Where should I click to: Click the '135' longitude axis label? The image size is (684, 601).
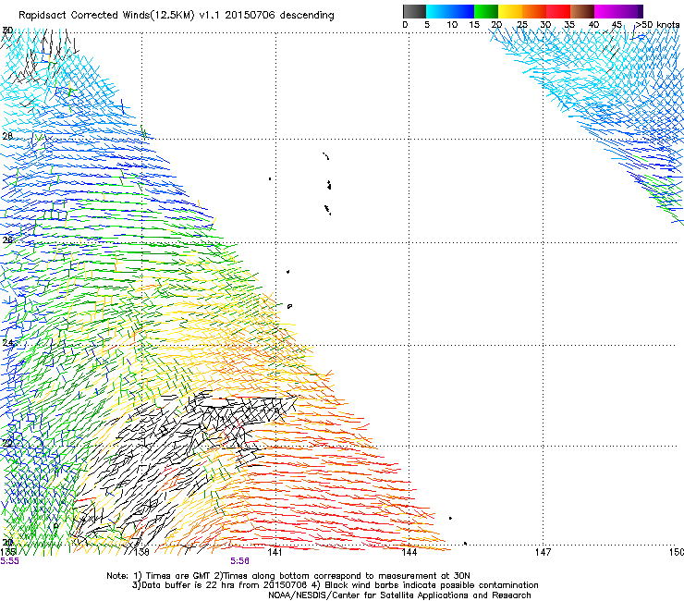click(8, 552)
